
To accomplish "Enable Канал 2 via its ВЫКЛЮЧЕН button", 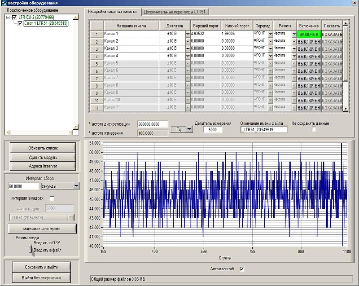I will [309, 42].
